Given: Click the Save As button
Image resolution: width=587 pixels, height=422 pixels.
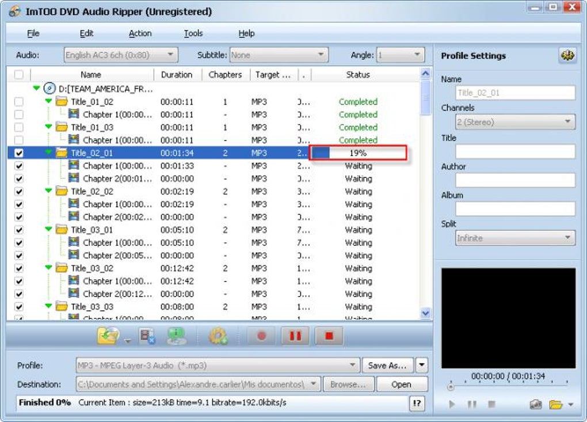Looking at the screenshot, I should (388, 365).
